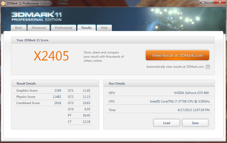This screenshot has width=227, height=143.
Task: Go to the Help tab
Action: 104,28
